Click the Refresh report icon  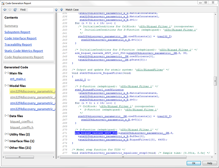pyautogui.click(x=15, y=9)
